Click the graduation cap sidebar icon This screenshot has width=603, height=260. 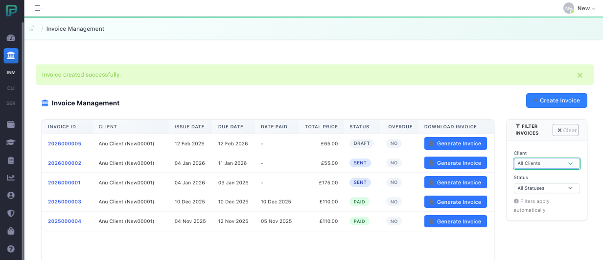click(11, 142)
